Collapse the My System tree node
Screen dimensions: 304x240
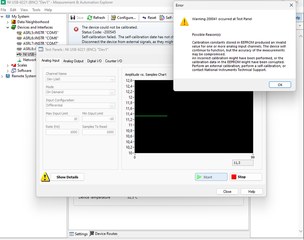coord(2,17)
